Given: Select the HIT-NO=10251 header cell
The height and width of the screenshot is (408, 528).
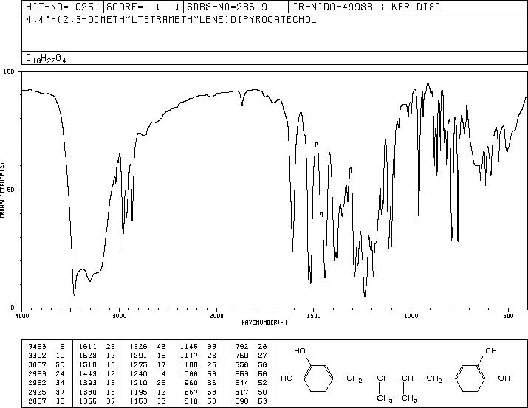Looking at the screenshot, I should pos(63,7).
